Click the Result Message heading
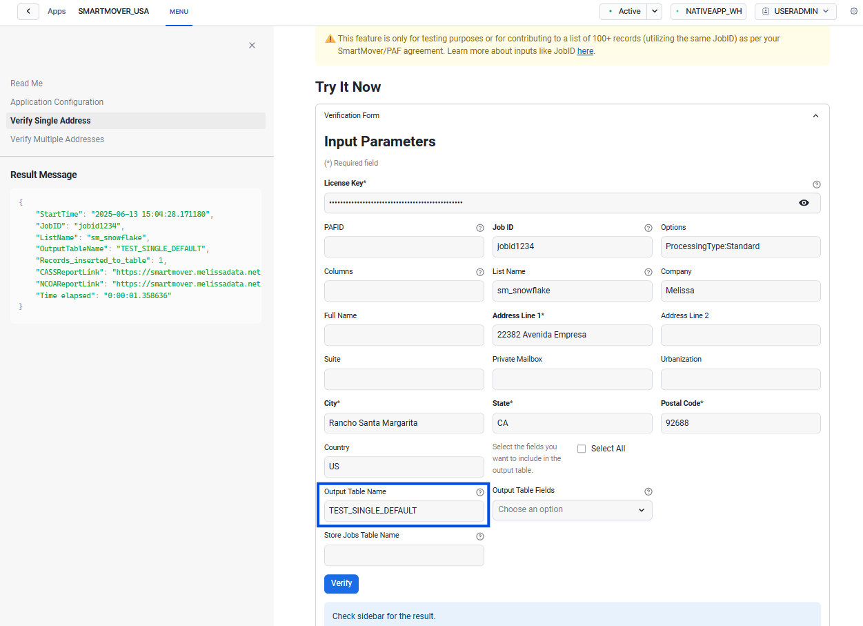863x626 pixels. (43, 175)
